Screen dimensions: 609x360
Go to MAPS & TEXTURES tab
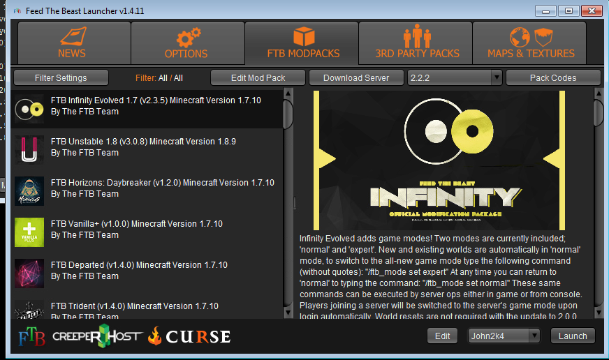529,43
